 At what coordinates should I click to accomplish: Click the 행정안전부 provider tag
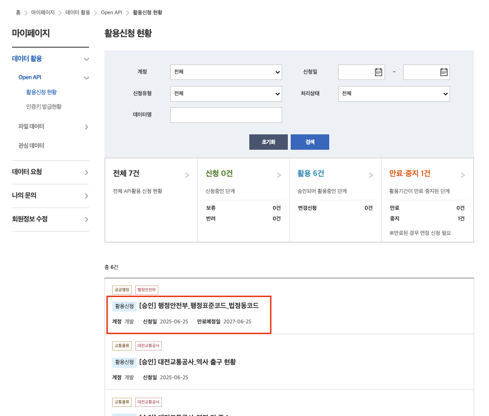[147, 290]
